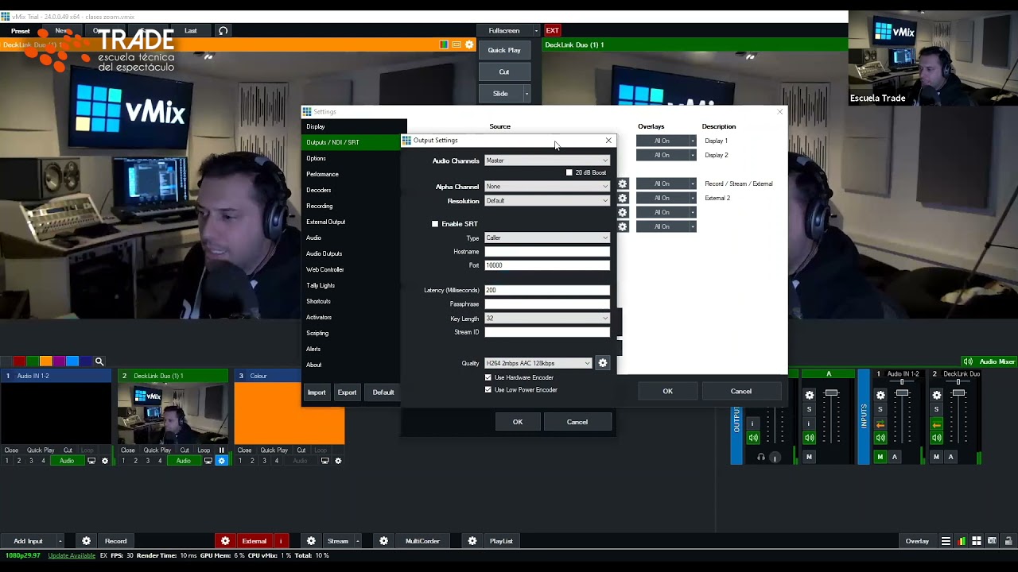Click the lock icon in bottom-right corner

(x=1008, y=541)
